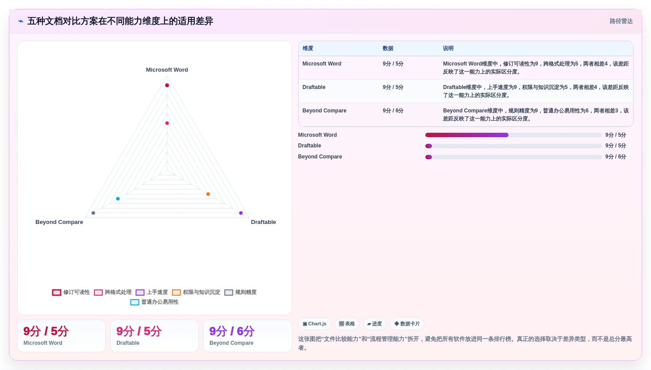The width and height of the screenshot is (651, 370).
Task: Click the Beyond Compare progress bar
Action: tap(513, 157)
